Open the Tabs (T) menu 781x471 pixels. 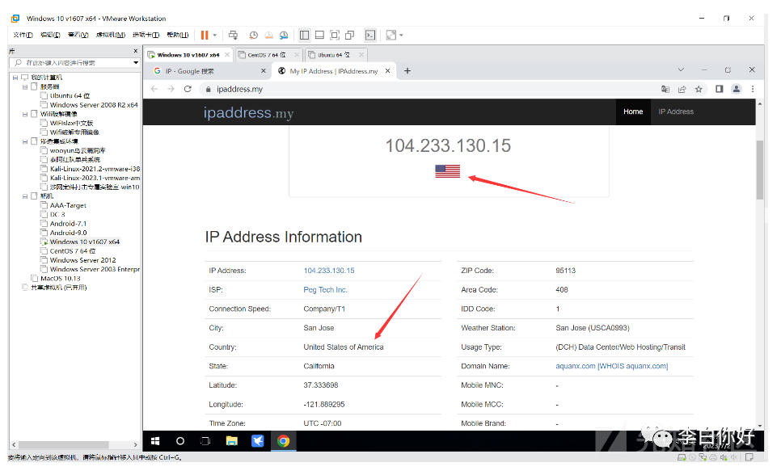(146, 35)
